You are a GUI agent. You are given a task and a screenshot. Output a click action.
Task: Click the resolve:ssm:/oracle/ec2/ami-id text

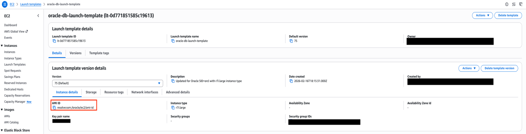pos(75,108)
